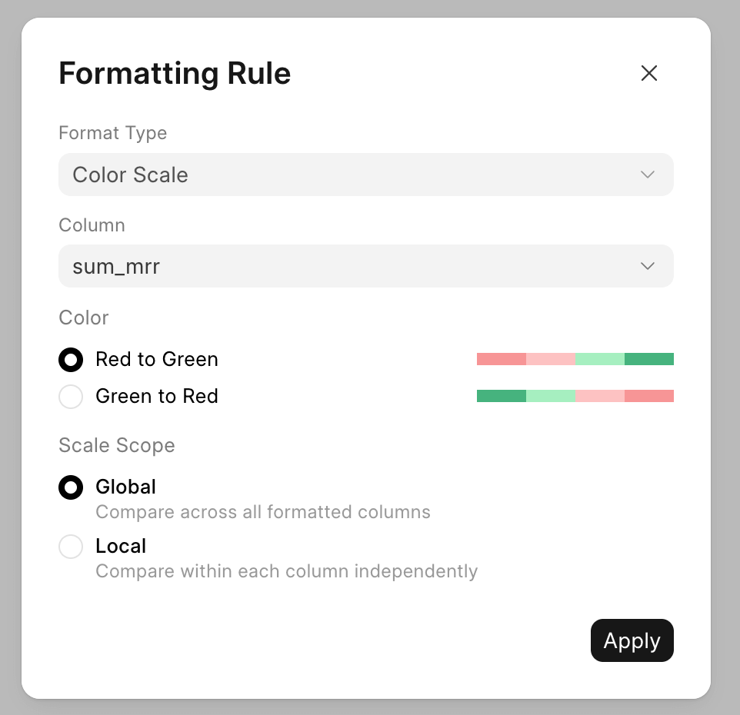740x715 pixels.
Task: Click the "Global" option label text
Action: [125, 487]
